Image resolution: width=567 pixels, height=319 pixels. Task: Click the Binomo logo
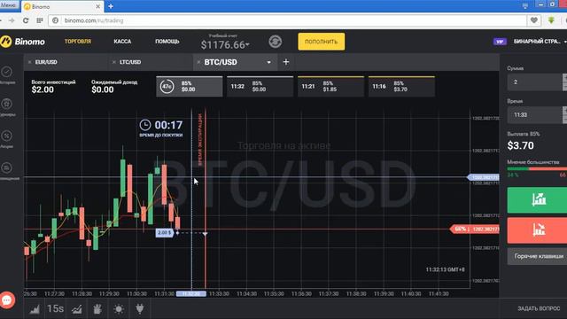pyautogui.click(x=22, y=42)
